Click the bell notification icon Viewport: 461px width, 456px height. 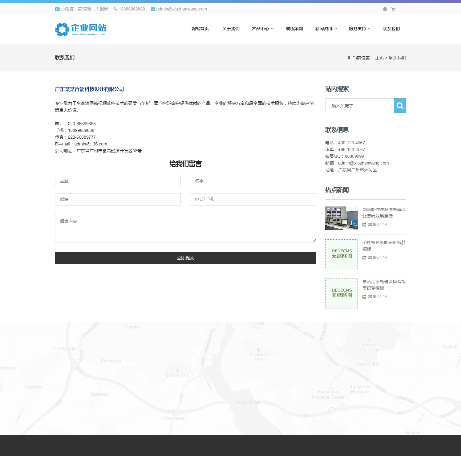[x=385, y=9]
